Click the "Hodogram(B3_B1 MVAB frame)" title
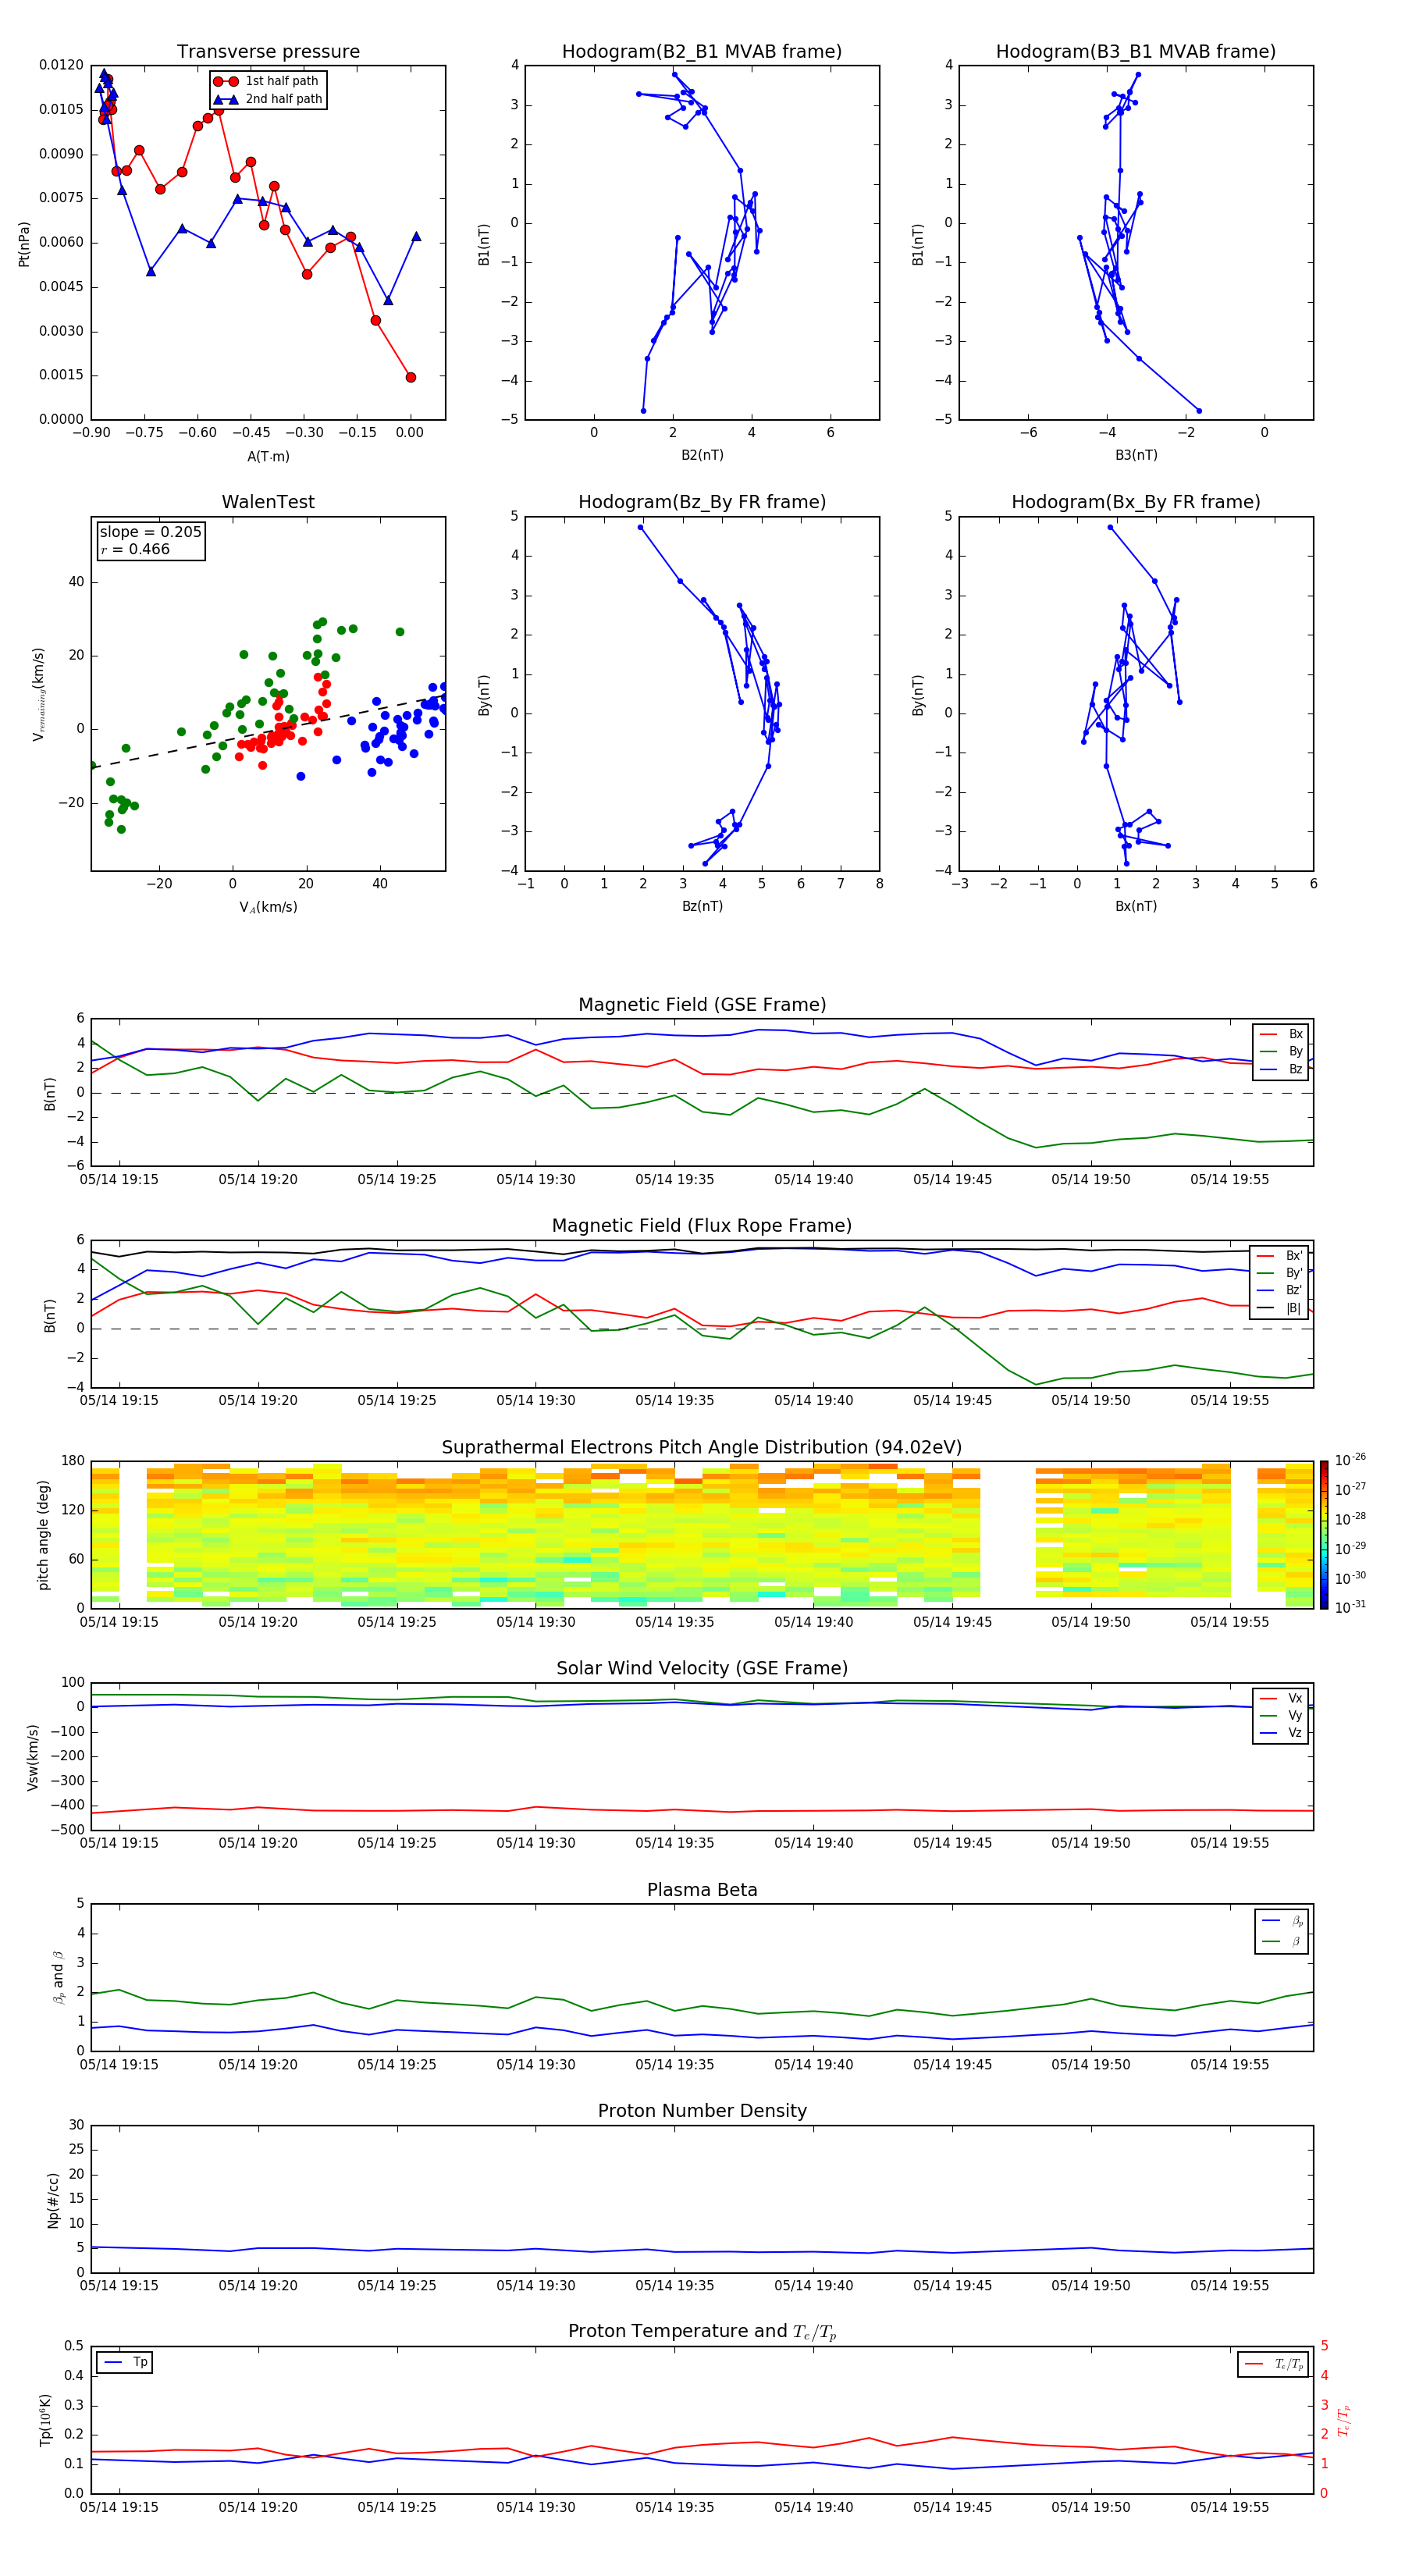Image resolution: width=1405 pixels, height=2576 pixels. (x=1136, y=52)
